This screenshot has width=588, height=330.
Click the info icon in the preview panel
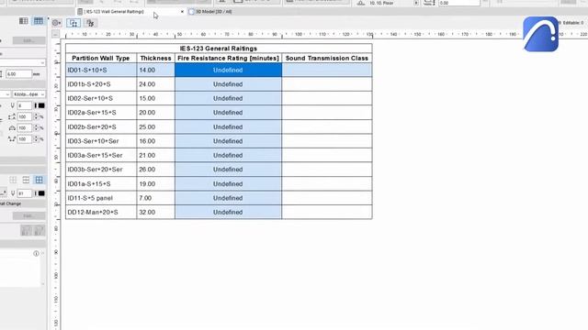pyautogui.click(x=36, y=253)
